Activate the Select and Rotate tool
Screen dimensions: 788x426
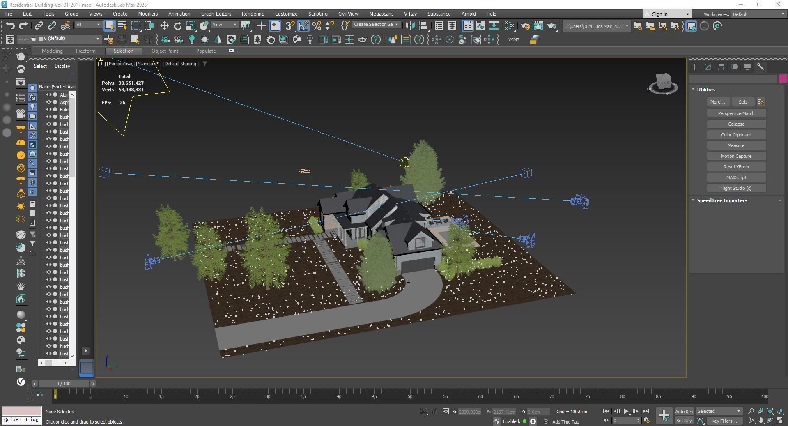point(177,26)
